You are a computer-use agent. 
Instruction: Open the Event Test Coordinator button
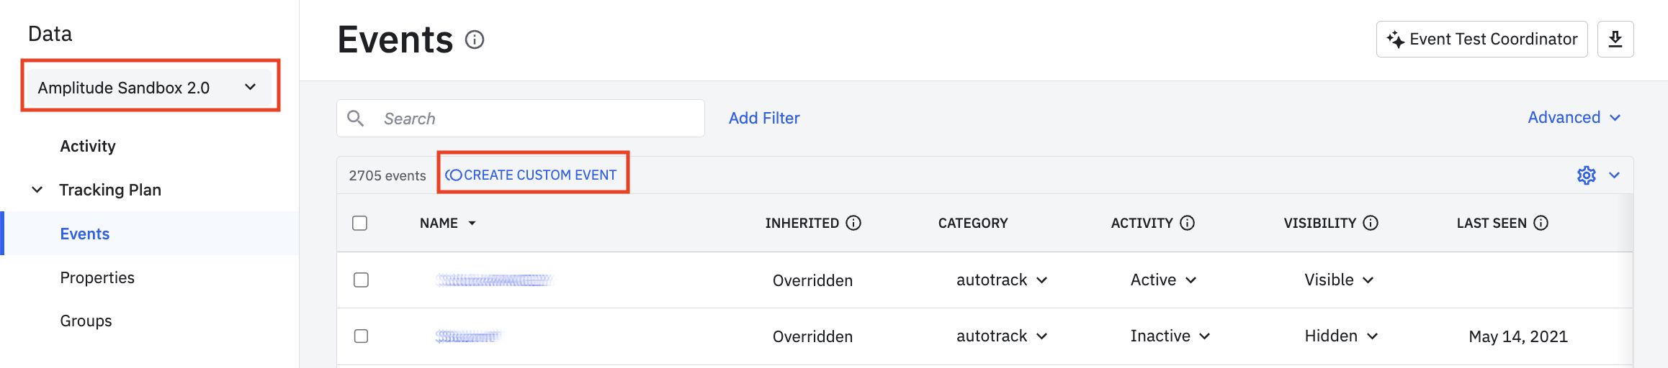click(x=1481, y=39)
